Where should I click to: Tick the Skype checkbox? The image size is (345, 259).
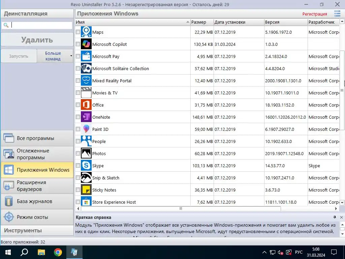click(x=78, y=165)
